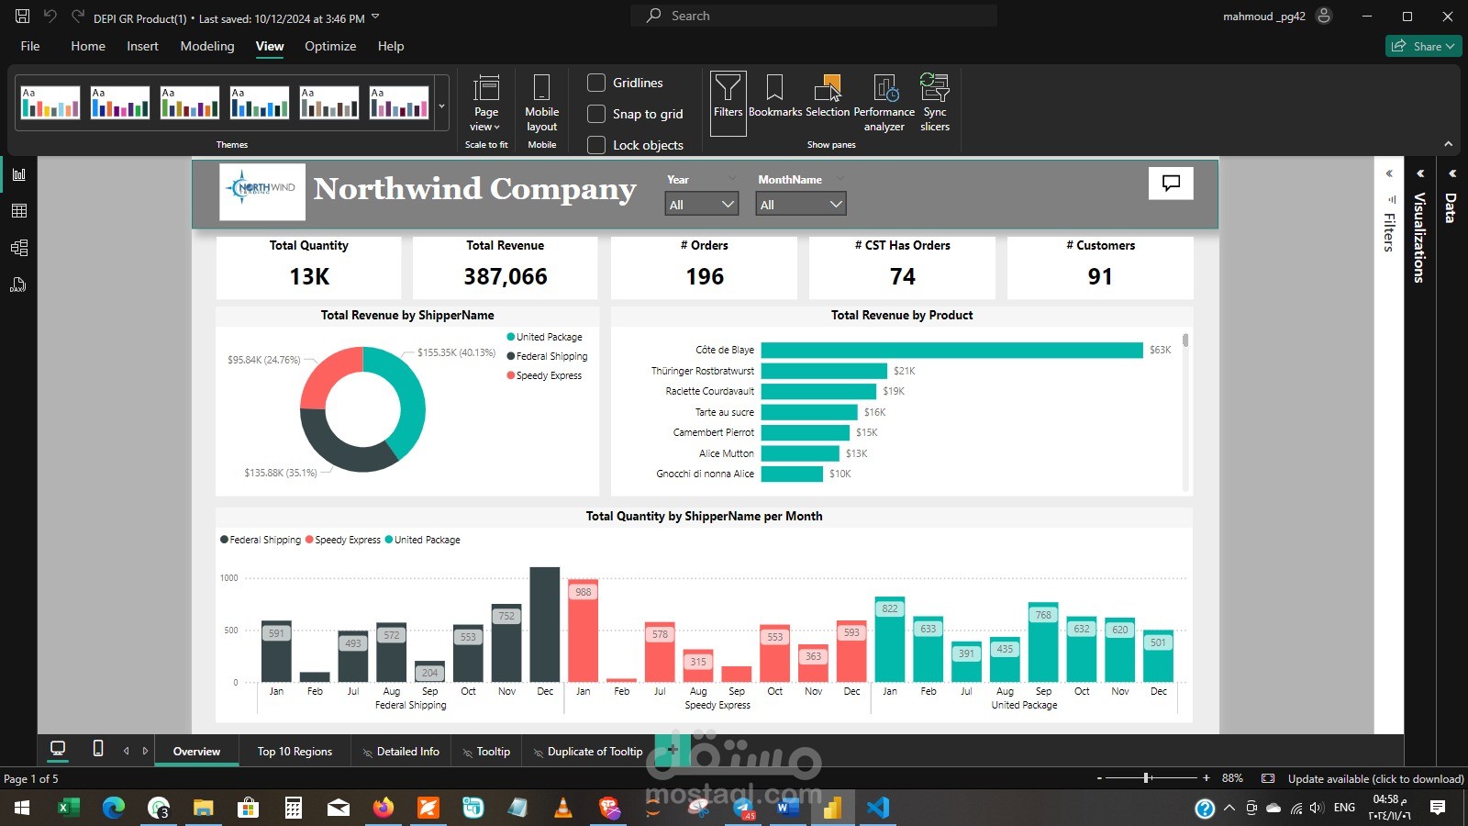Click the United Package legend item in donut chart
The image size is (1468, 826).
544,337
